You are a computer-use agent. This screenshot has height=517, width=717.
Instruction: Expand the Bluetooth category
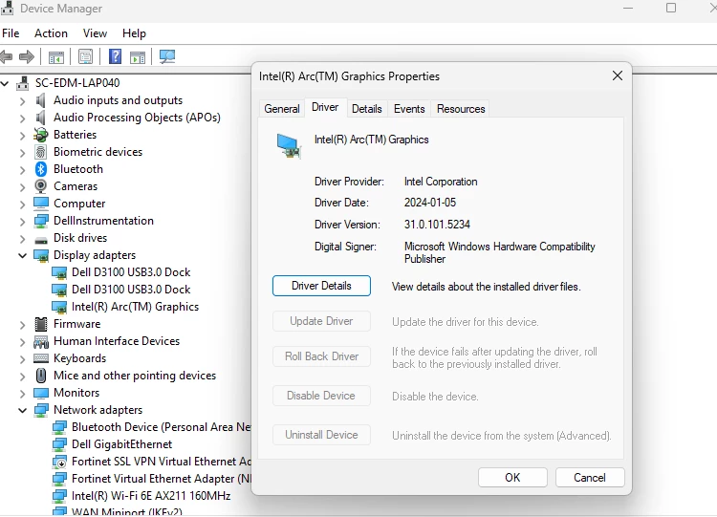tap(22, 169)
